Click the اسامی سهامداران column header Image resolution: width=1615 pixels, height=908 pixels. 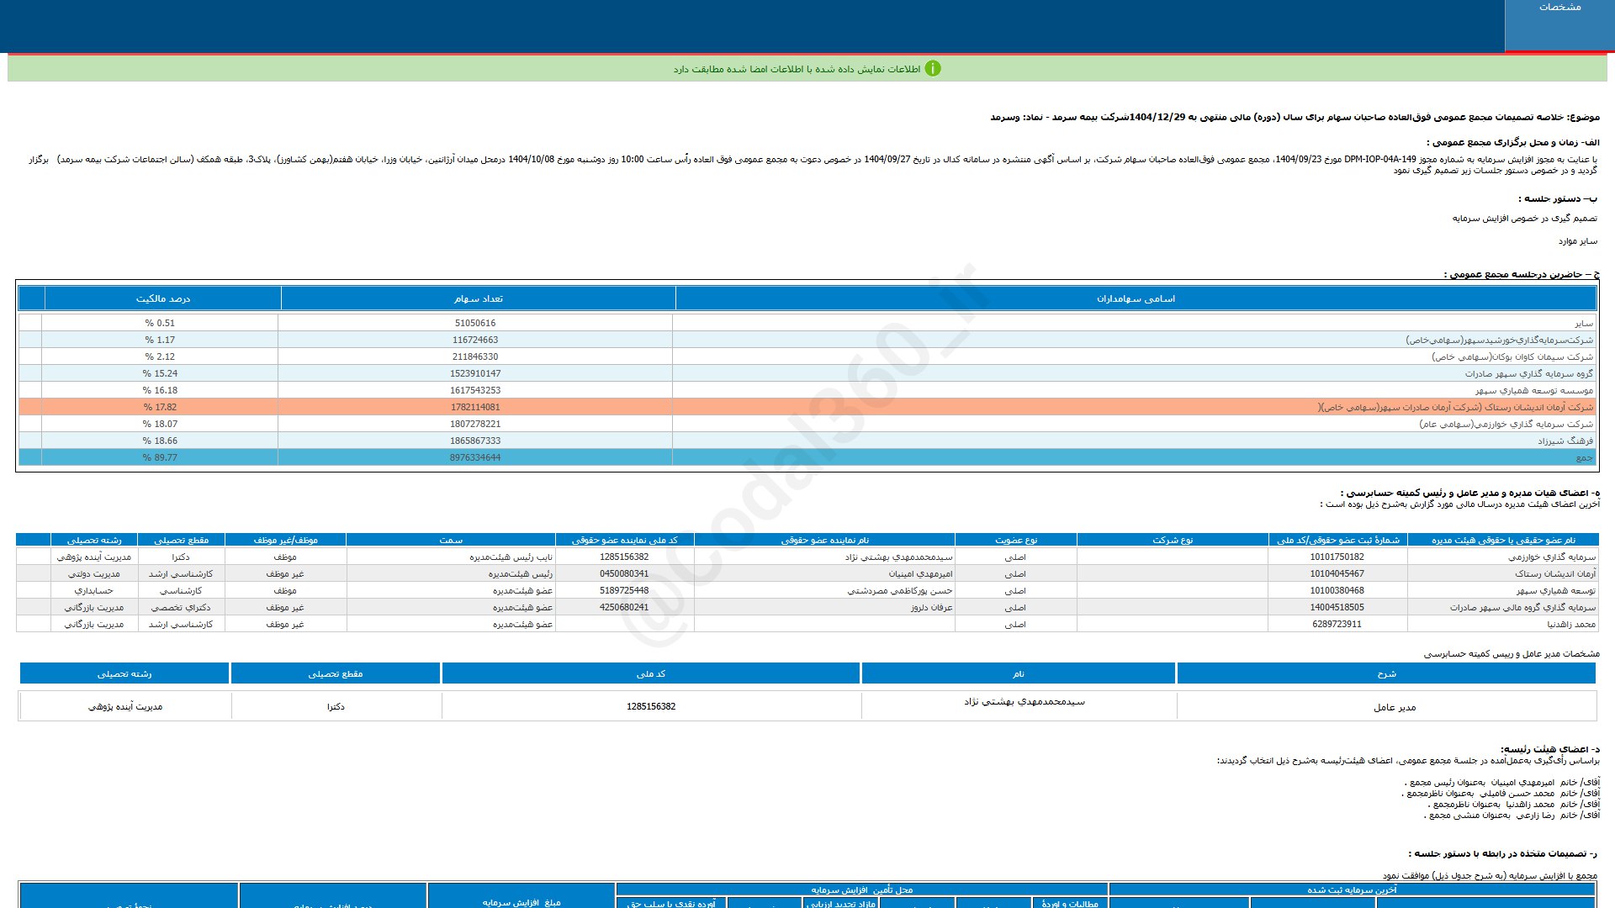coord(1136,298)
